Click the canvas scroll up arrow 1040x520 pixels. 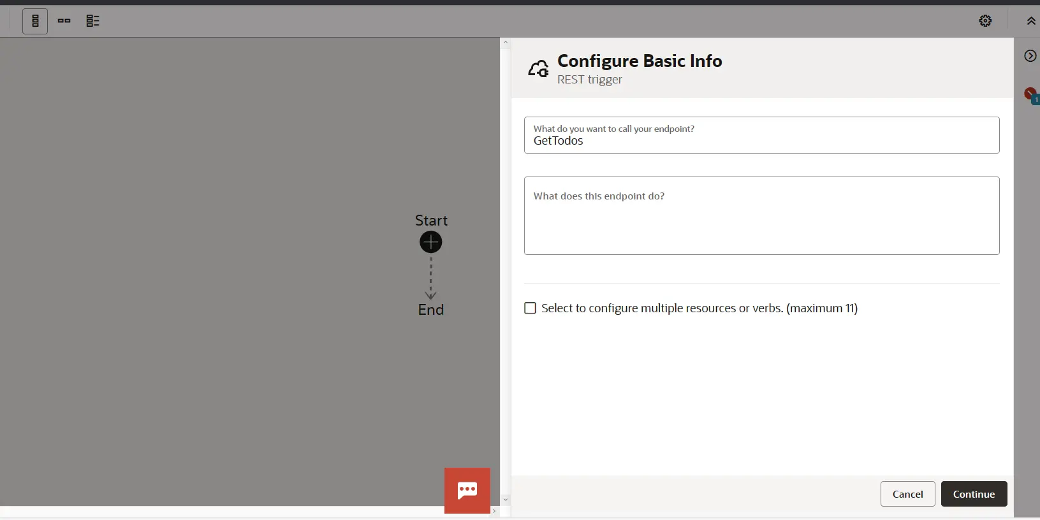tap(506, 43)
